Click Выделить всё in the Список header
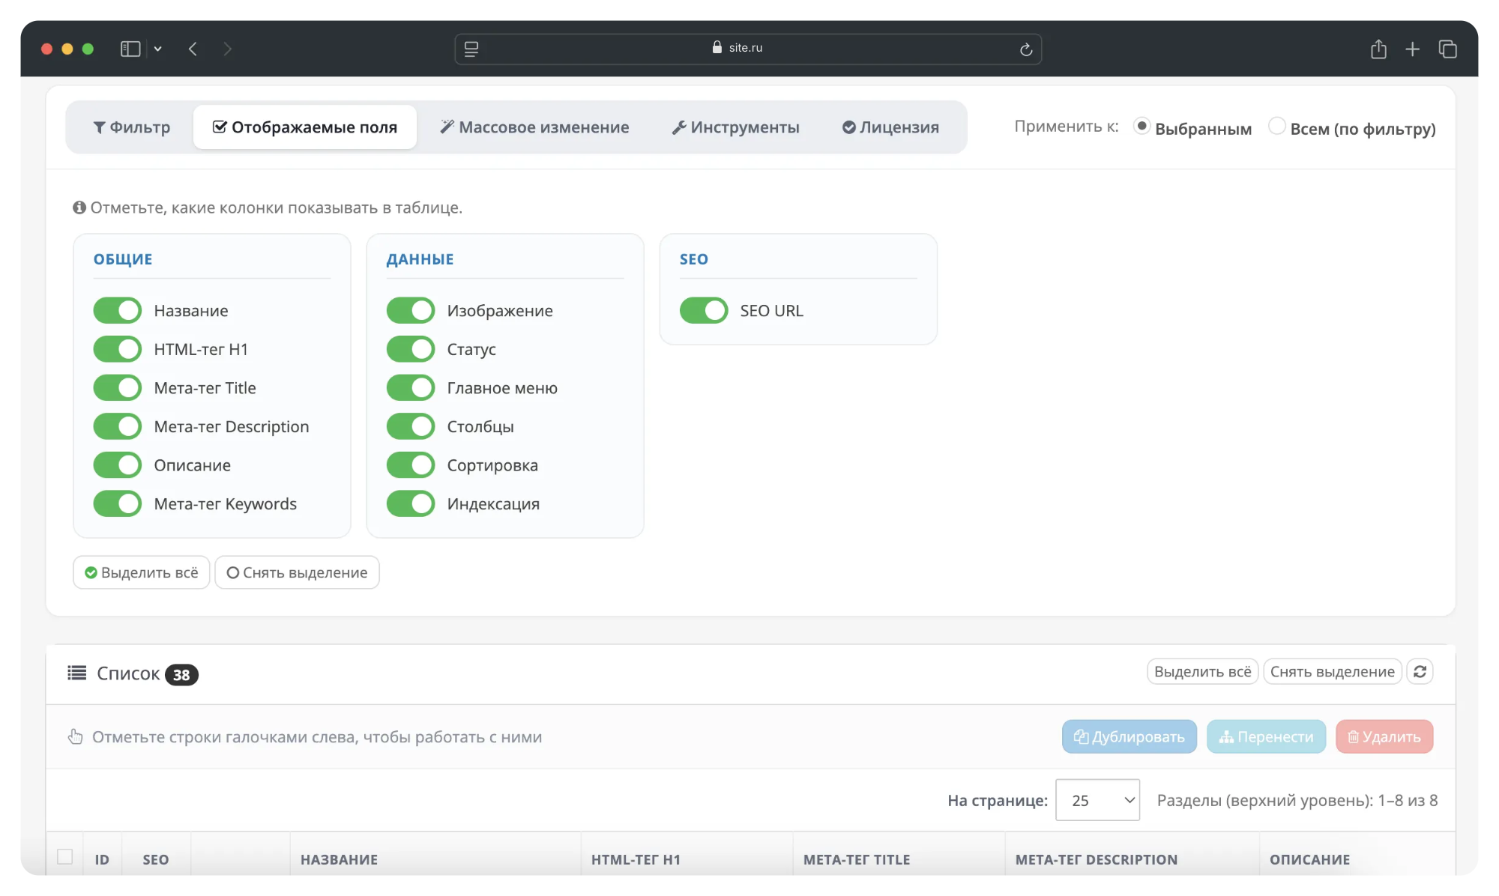This screenshot has width=1499, height=896. tap(1202, 672)
